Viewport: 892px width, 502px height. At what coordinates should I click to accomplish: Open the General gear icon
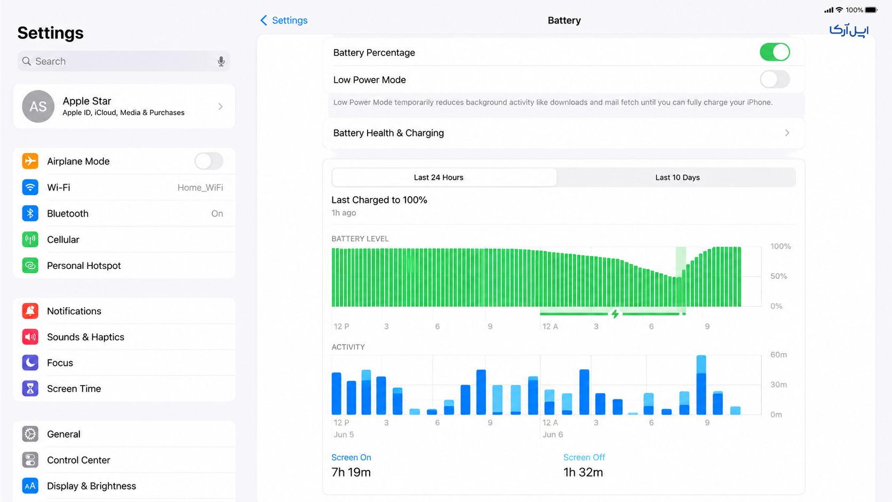(30, 434)
